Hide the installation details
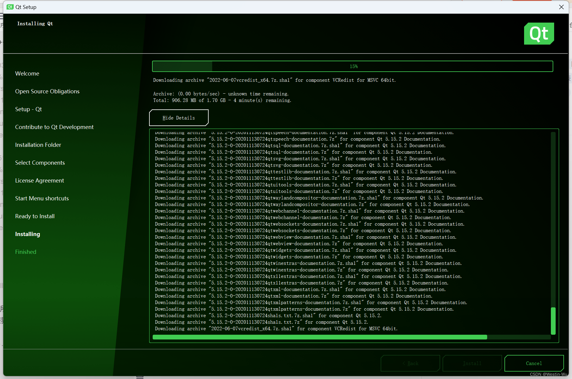This screenshot has height=379, width=572. point(179,118)
